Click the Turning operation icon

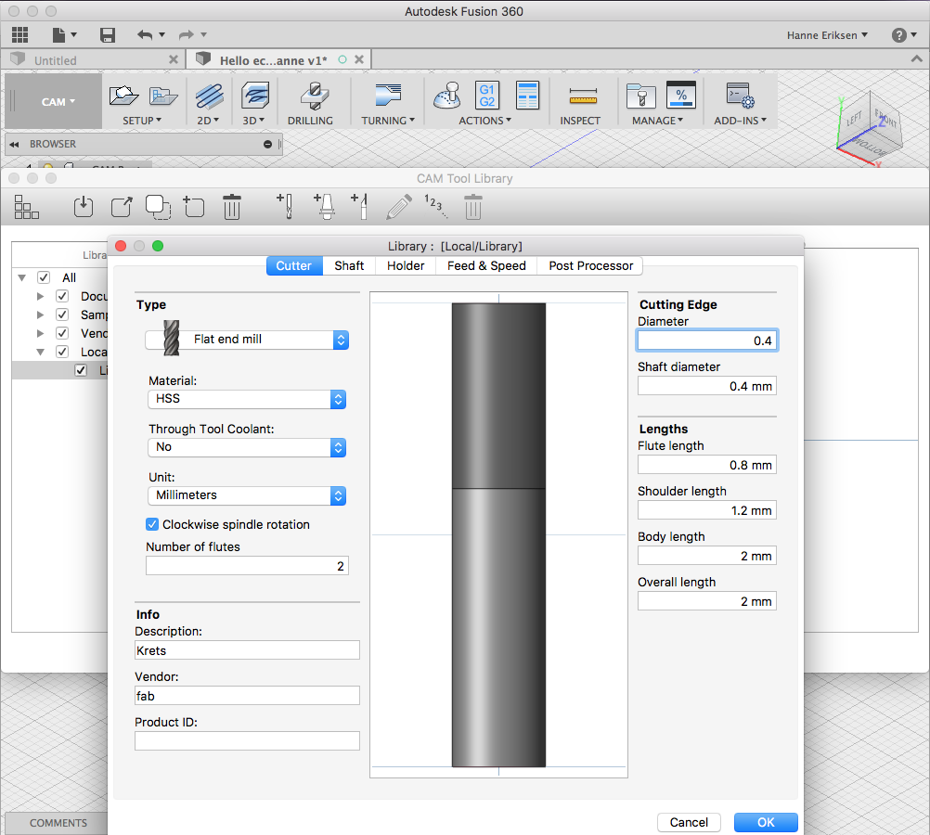[x=388, y=96]
